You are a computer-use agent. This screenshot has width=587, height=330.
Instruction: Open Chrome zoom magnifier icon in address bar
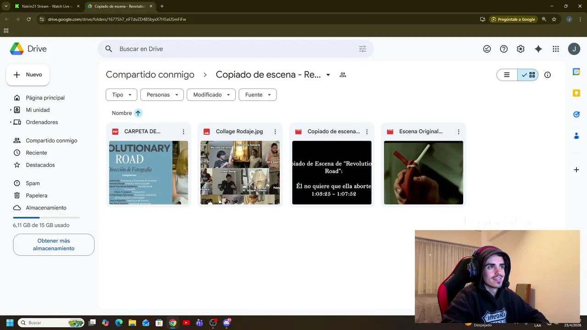coord(544,19)
